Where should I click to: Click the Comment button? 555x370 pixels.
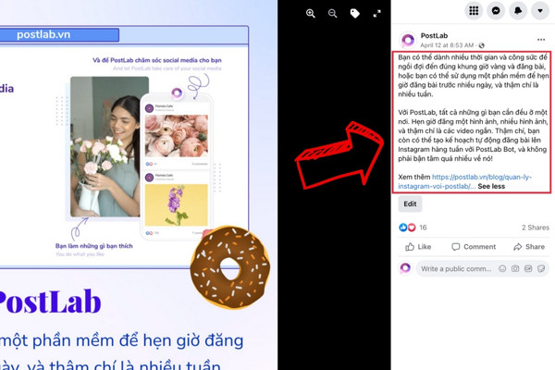tap(474, 247)
